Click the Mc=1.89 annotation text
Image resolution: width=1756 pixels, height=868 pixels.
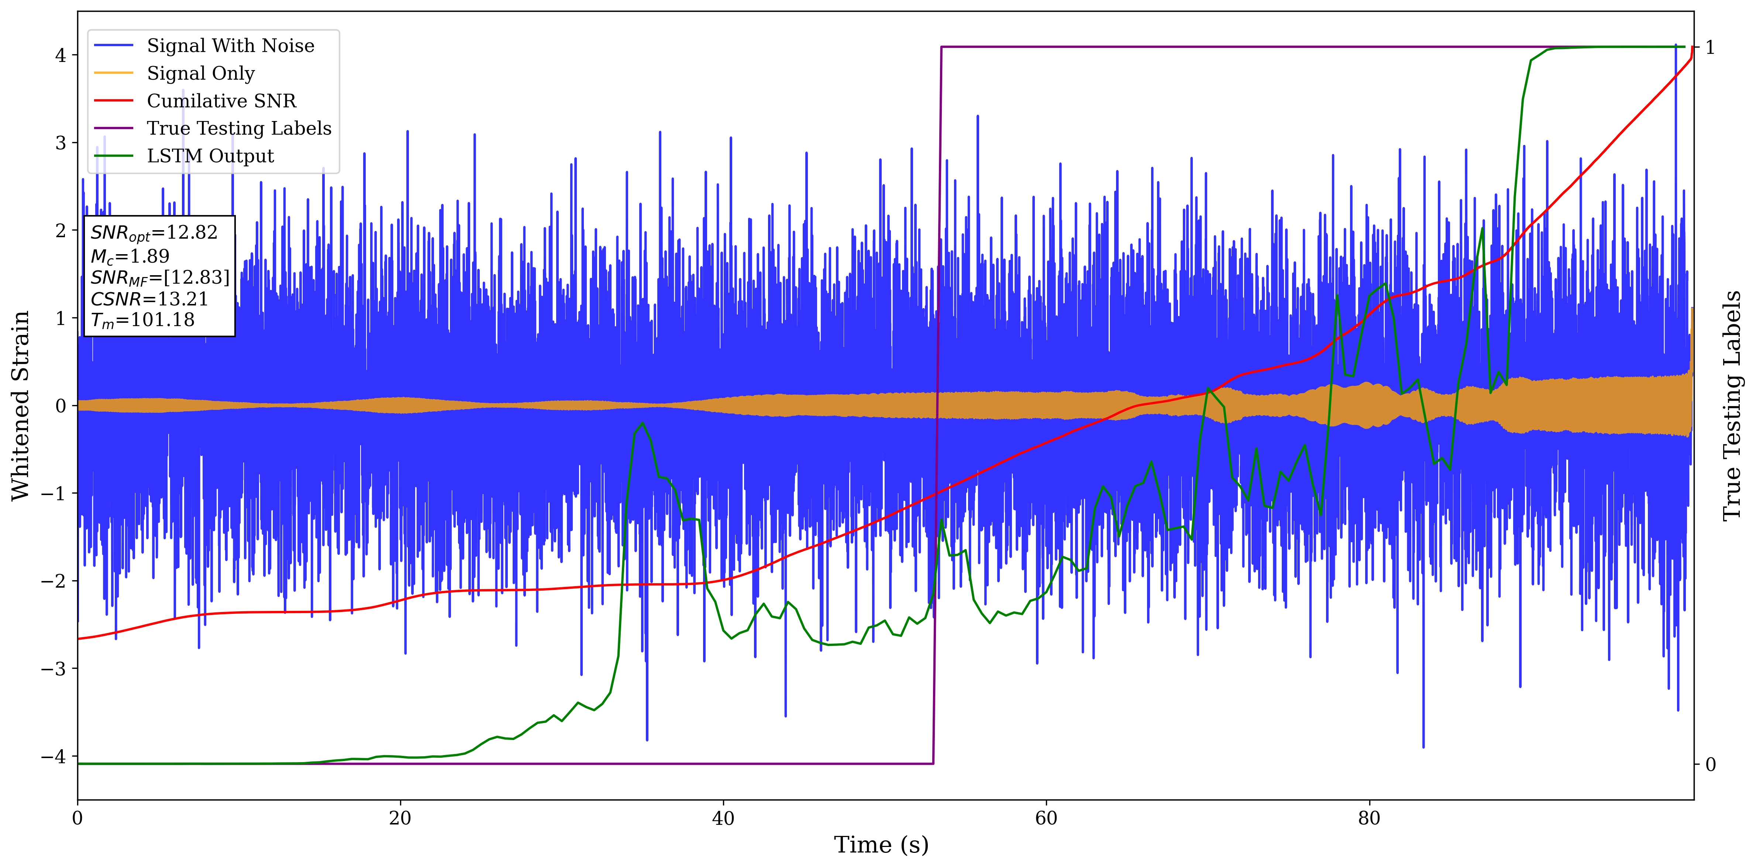[130, 256]
